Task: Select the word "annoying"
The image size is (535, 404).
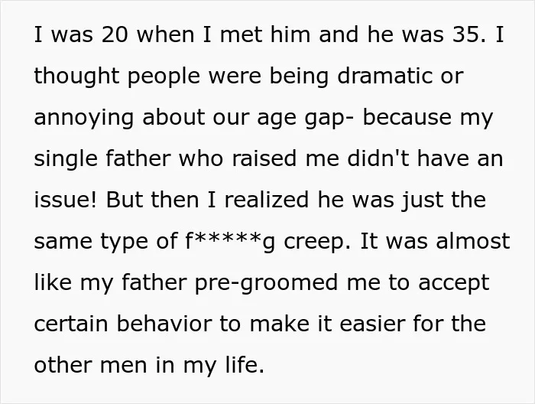Action: [83, 118]
